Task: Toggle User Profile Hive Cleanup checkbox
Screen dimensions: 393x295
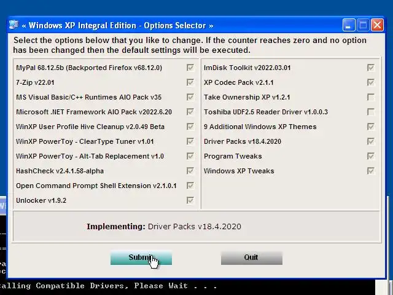Action: point(190,127)
